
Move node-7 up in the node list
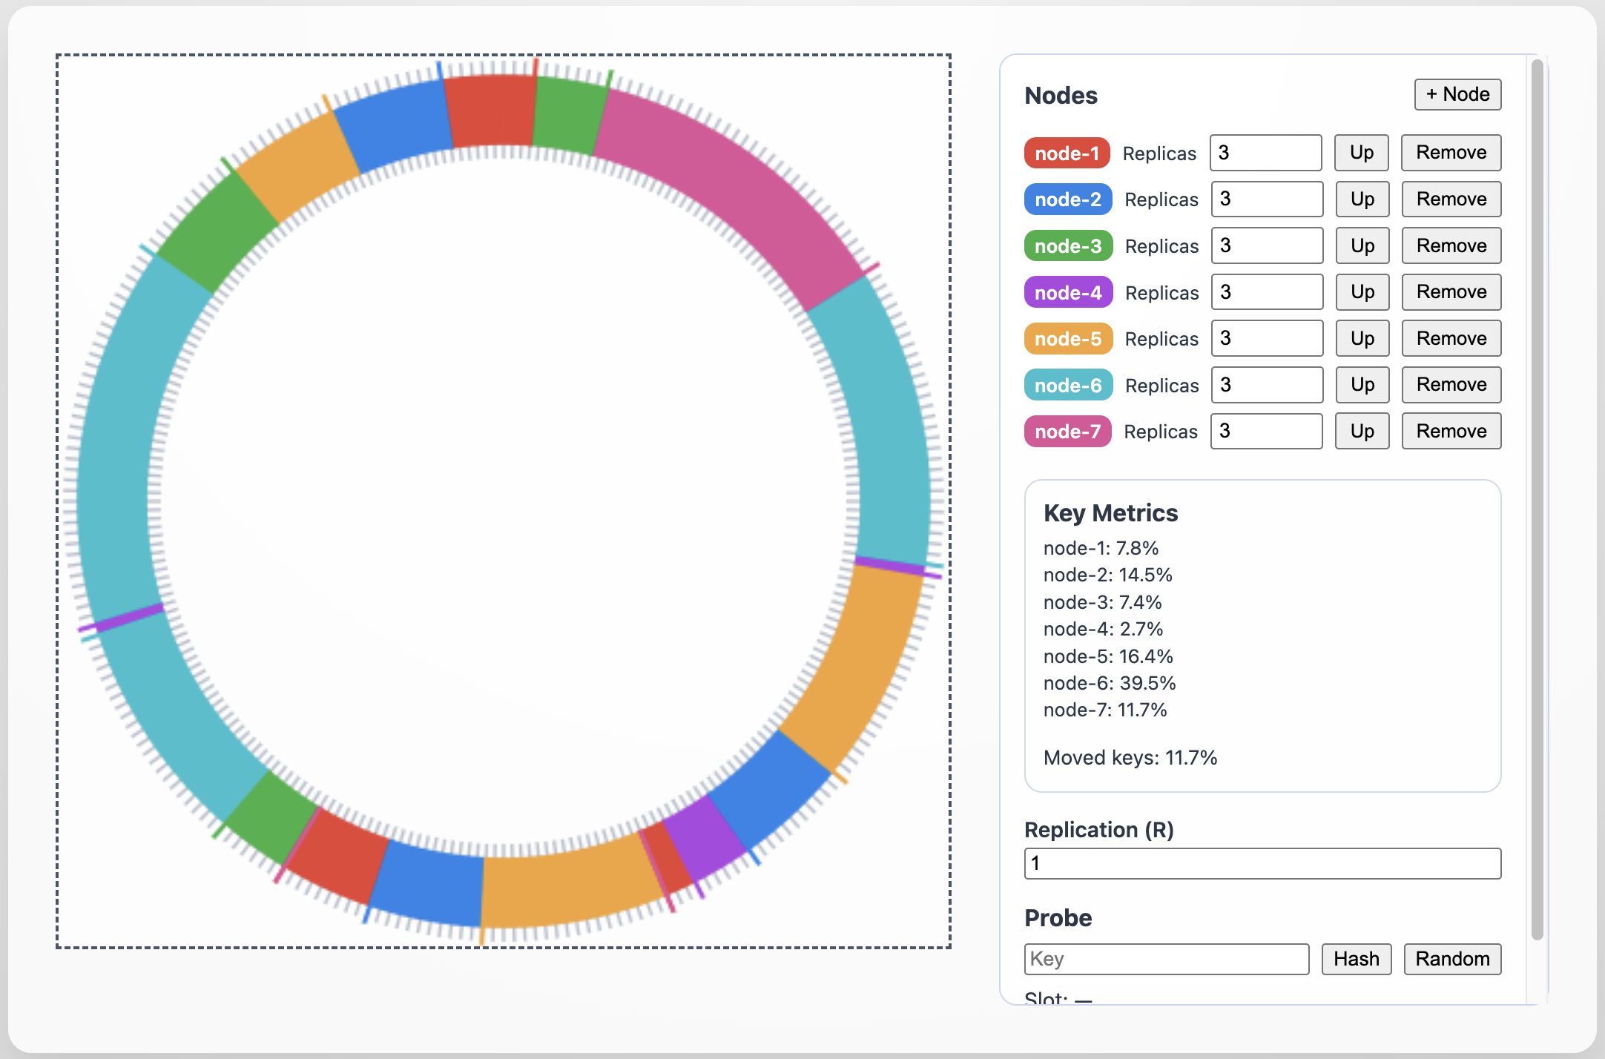(x=1361, y=431)
